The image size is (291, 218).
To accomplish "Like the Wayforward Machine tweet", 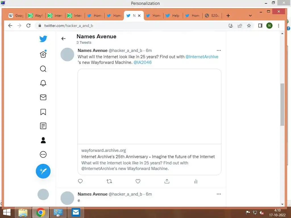I will coord(138,181).
